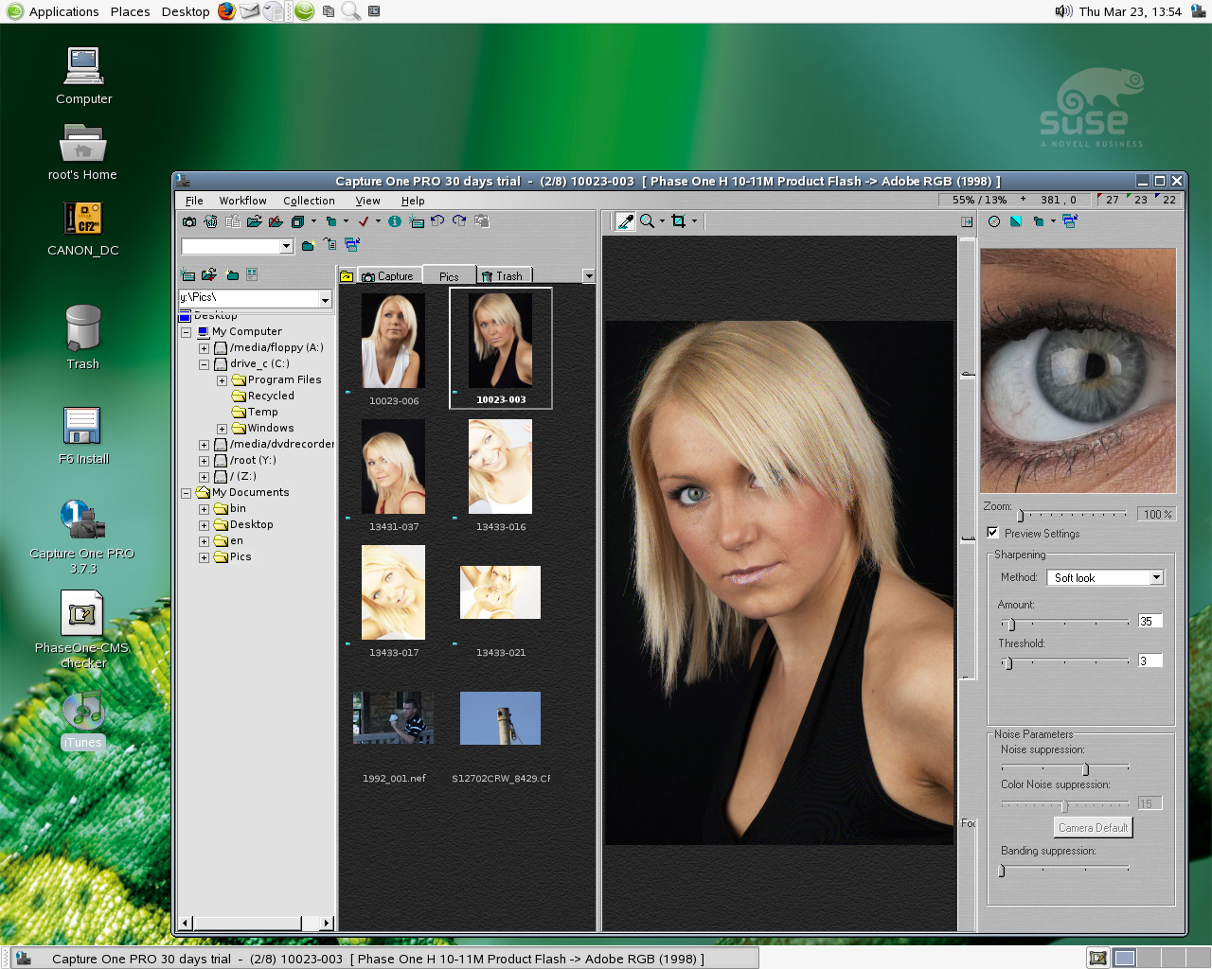The width and height of the screenshot is (1212, 969).
Task: Click the red checkmark toolbar icon
Action: click(x=363, y=221)
